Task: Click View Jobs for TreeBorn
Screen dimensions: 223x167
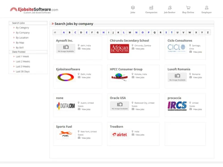Action: pyautogui.click(x=140, y=135)
